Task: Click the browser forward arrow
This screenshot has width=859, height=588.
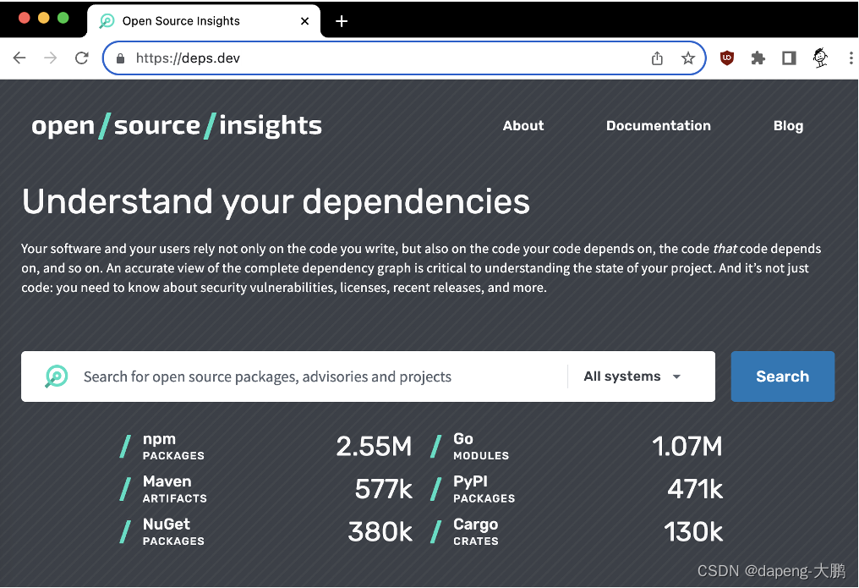Action: pos(51,58)
